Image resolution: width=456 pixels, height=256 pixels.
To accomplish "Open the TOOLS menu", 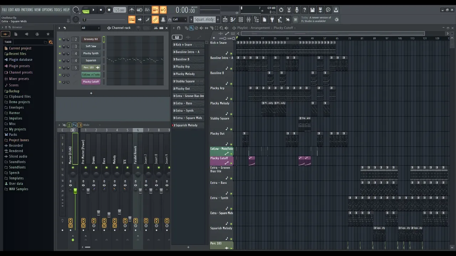I will [58, 10].
